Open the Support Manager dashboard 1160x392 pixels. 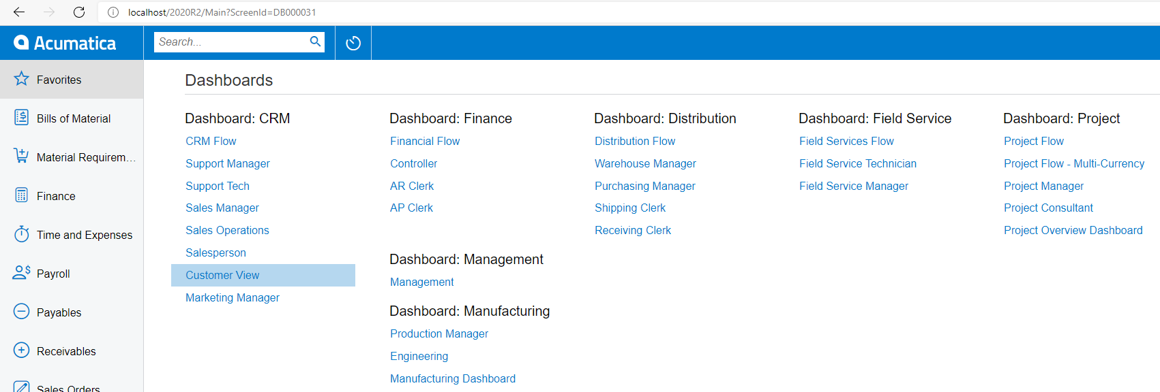point(228,163)
